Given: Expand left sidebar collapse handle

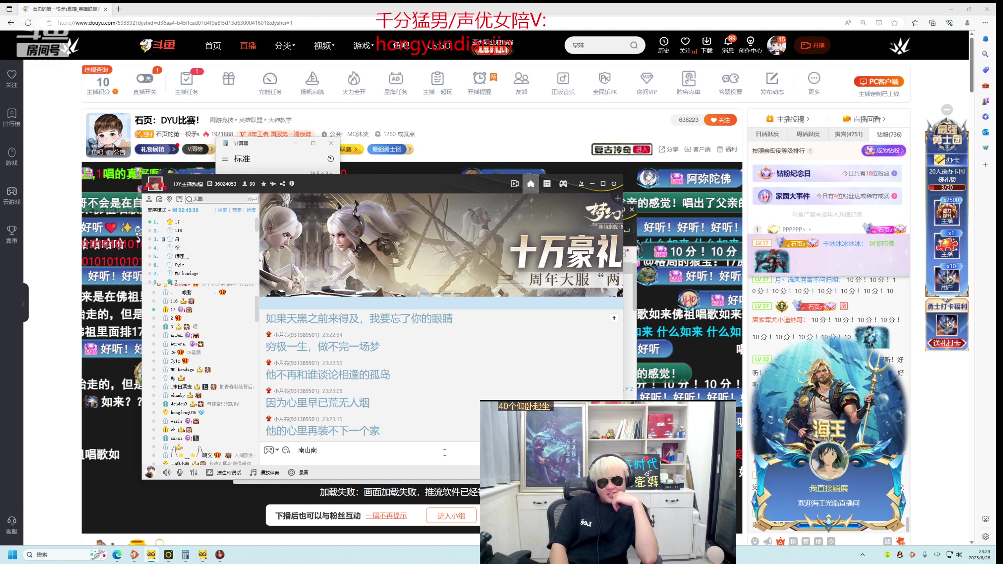Looking at the screenshot, I should [x=23, y=304].
